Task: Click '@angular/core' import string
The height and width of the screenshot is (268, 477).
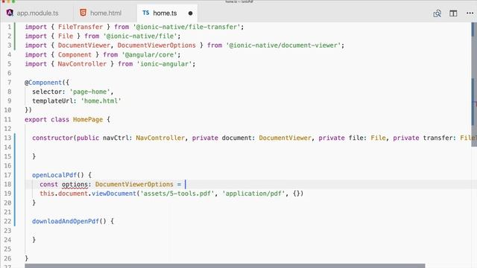Action: 150,54
